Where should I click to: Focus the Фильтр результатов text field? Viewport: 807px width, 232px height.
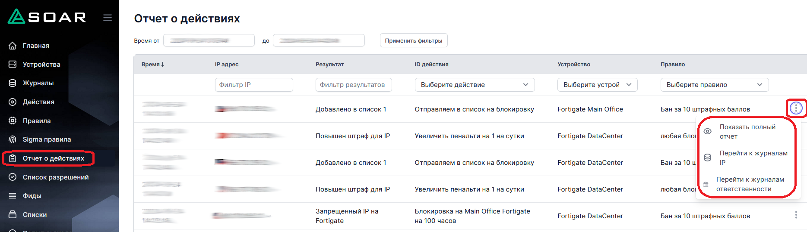point(353,85)
